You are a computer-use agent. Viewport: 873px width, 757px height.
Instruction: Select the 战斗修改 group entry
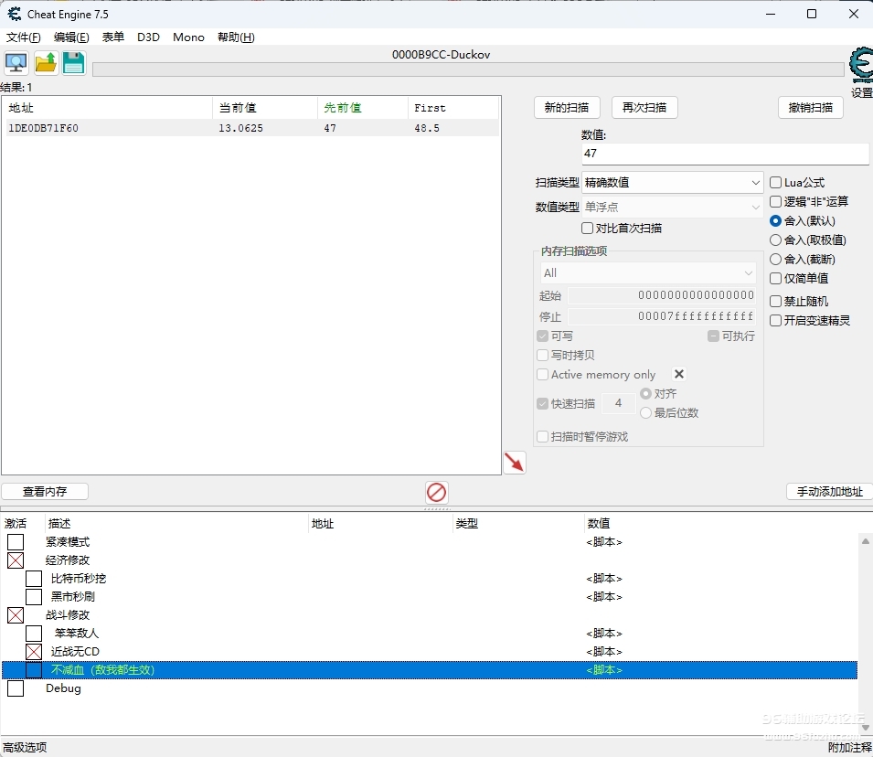pos(68,615)
